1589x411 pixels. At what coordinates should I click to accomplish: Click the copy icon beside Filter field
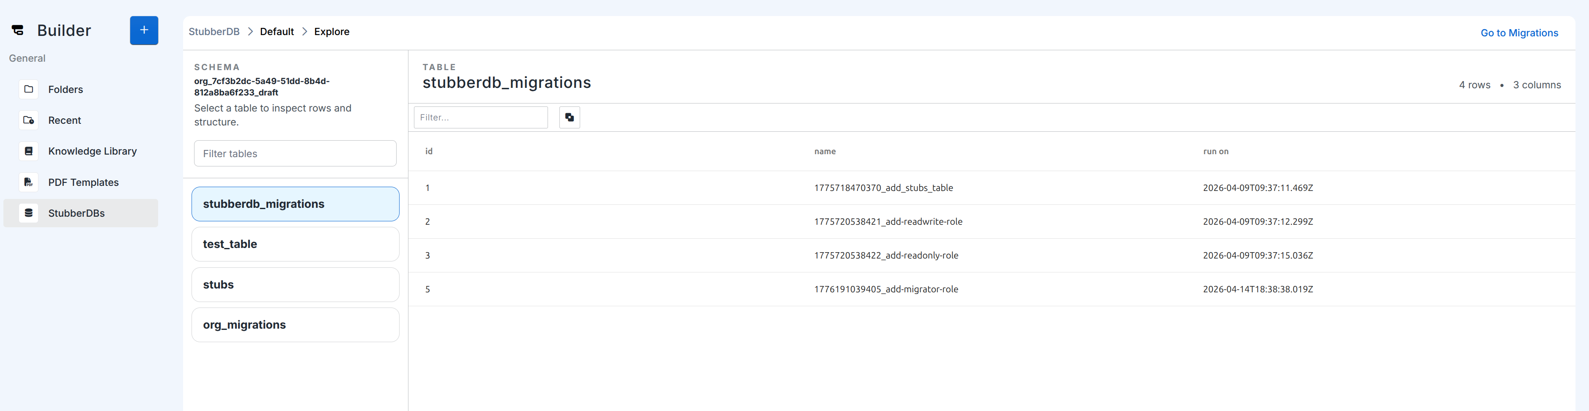point(569,117)
